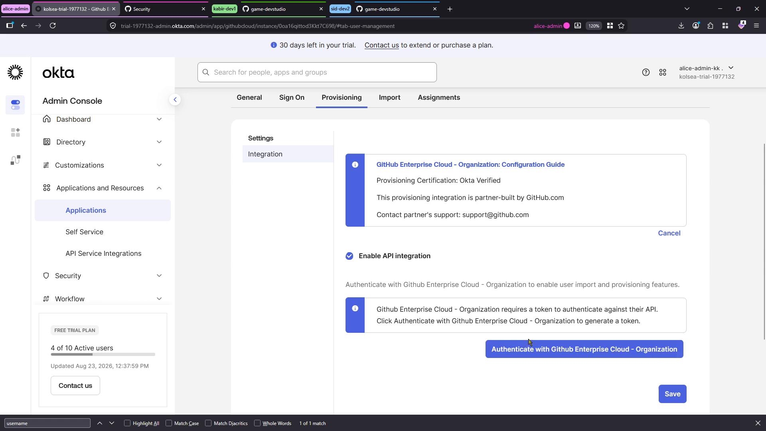This screenshot has width=766, height=431.
Task: Open alice-admin-kk account dropdown
Action: pos(707,72)
